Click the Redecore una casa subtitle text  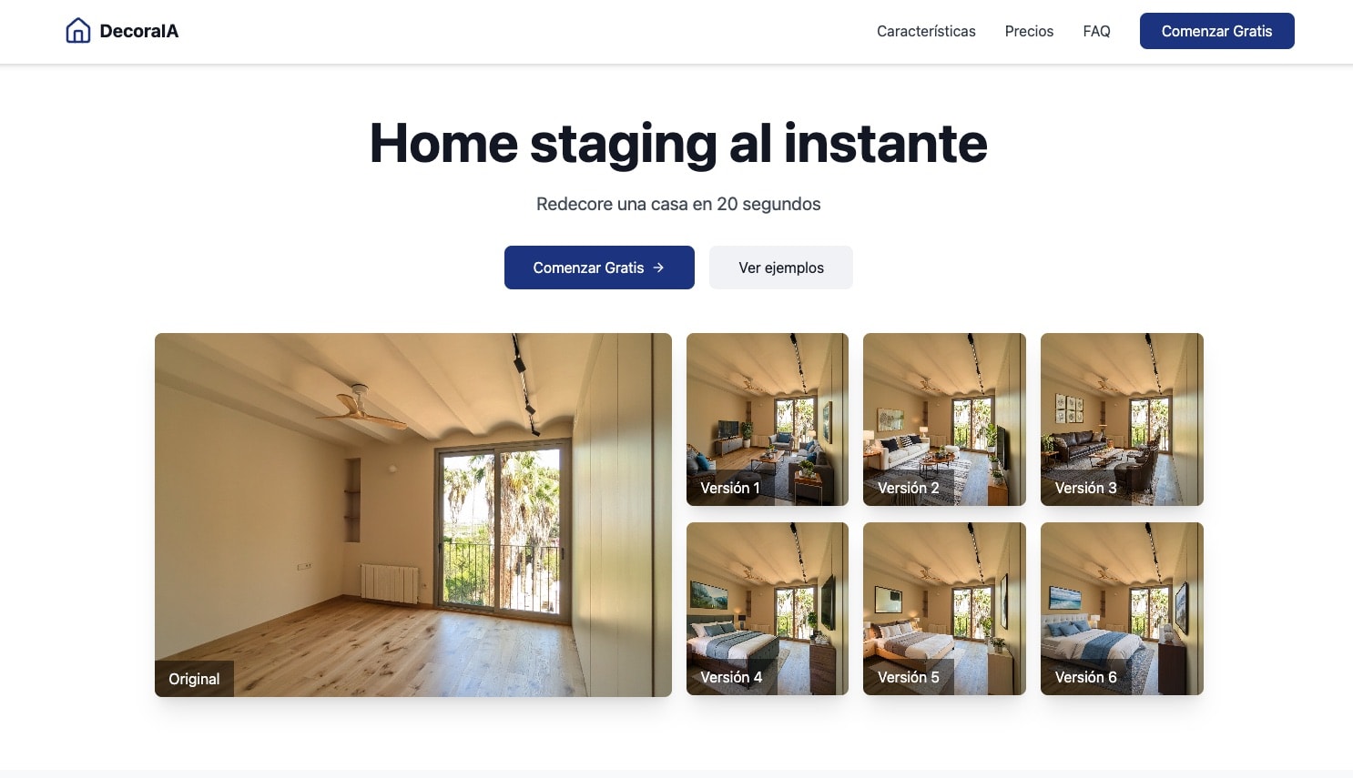pos(678,204)
